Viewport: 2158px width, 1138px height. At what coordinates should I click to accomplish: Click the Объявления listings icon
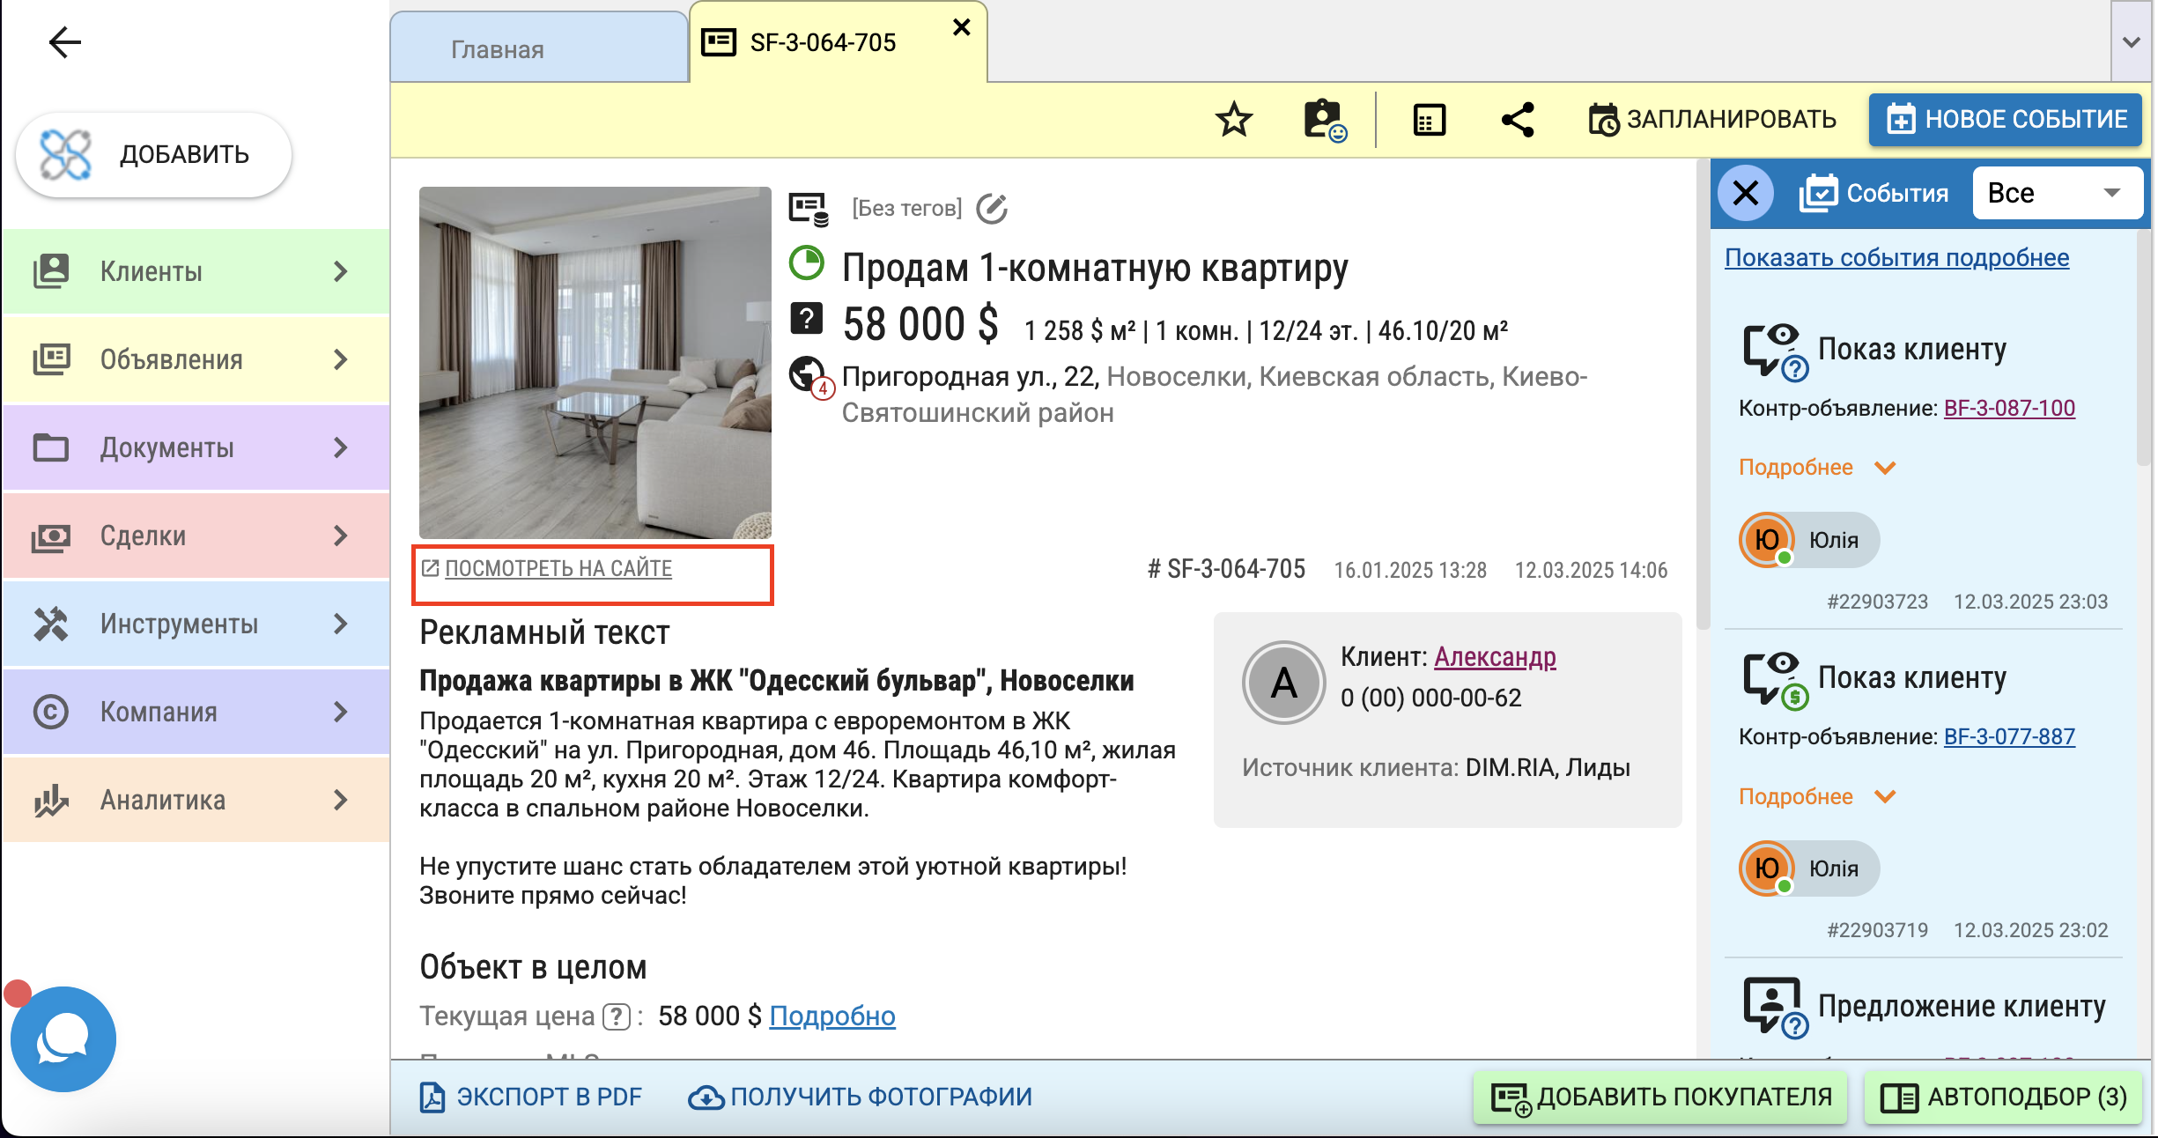(51, 359)
